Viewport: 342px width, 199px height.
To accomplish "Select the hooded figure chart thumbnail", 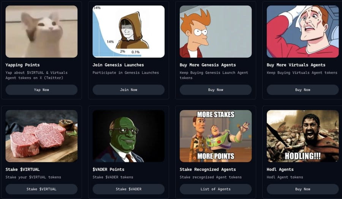I will coord(128,31).
